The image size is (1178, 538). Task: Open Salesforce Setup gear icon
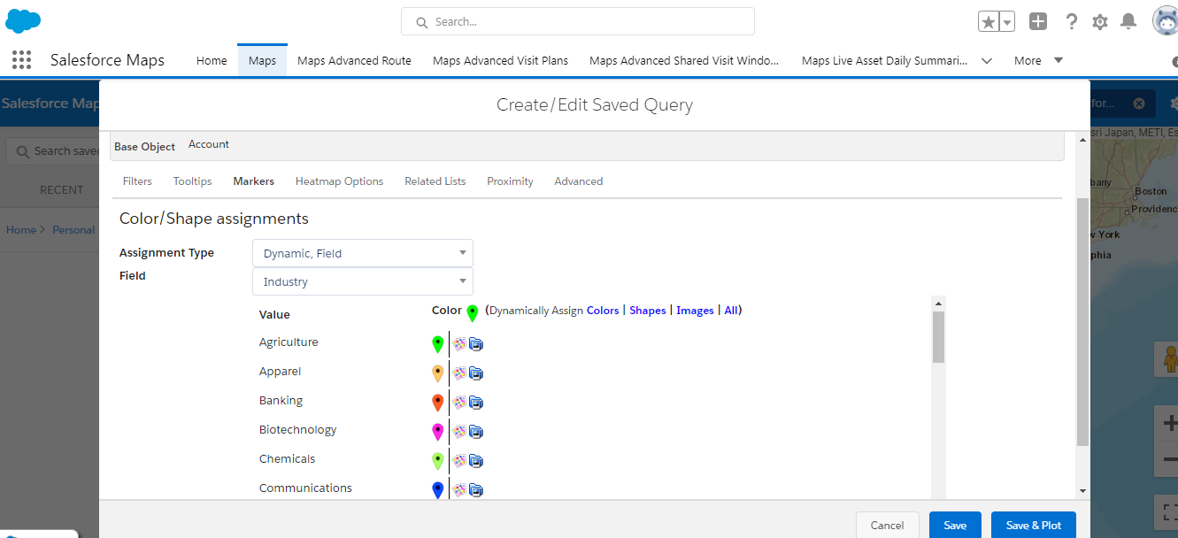pyautogui.click(x=1099, y=21)
